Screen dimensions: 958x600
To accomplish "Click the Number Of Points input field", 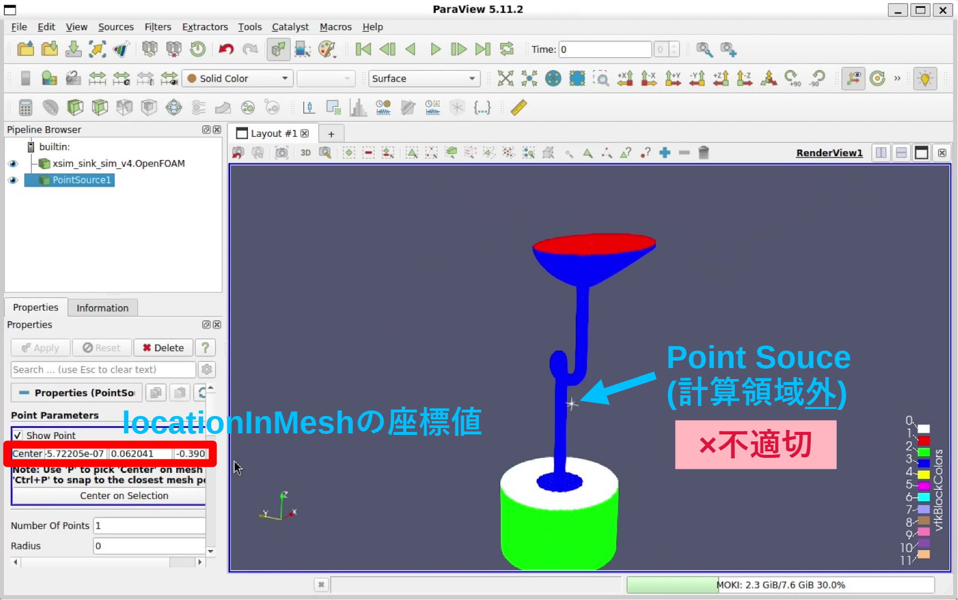I will click(x=149, y=525).
